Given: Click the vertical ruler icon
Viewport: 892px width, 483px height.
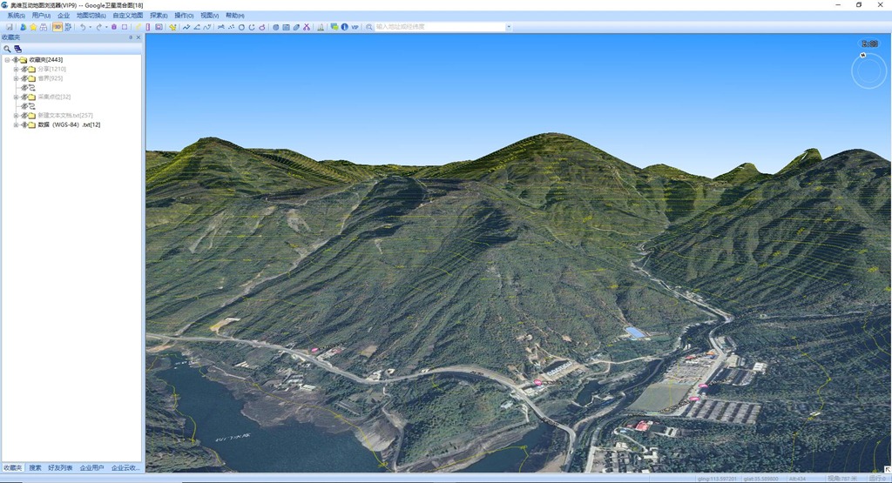Looking at the screenshot, I should coord(148,27).
